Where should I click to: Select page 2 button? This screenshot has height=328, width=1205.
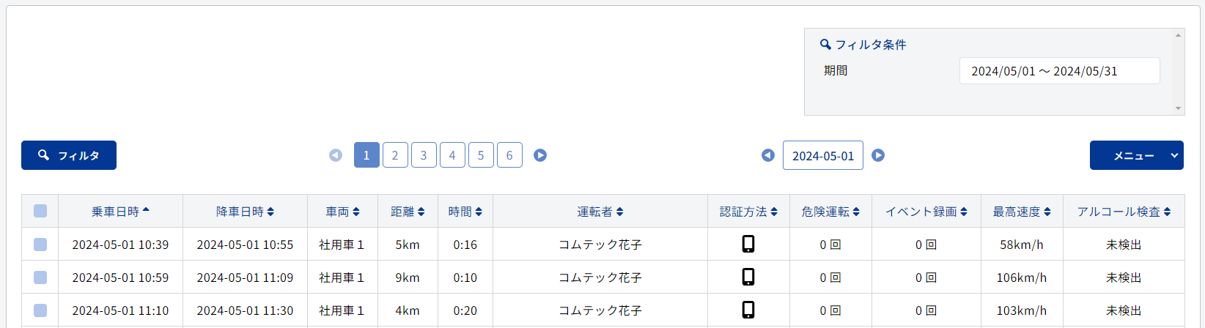tap(395, 155)
